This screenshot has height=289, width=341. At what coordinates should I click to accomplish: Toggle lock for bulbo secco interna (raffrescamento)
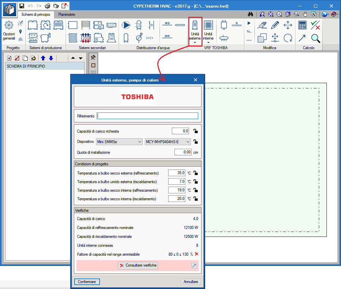pyautogui.click(x=196, y=190)
